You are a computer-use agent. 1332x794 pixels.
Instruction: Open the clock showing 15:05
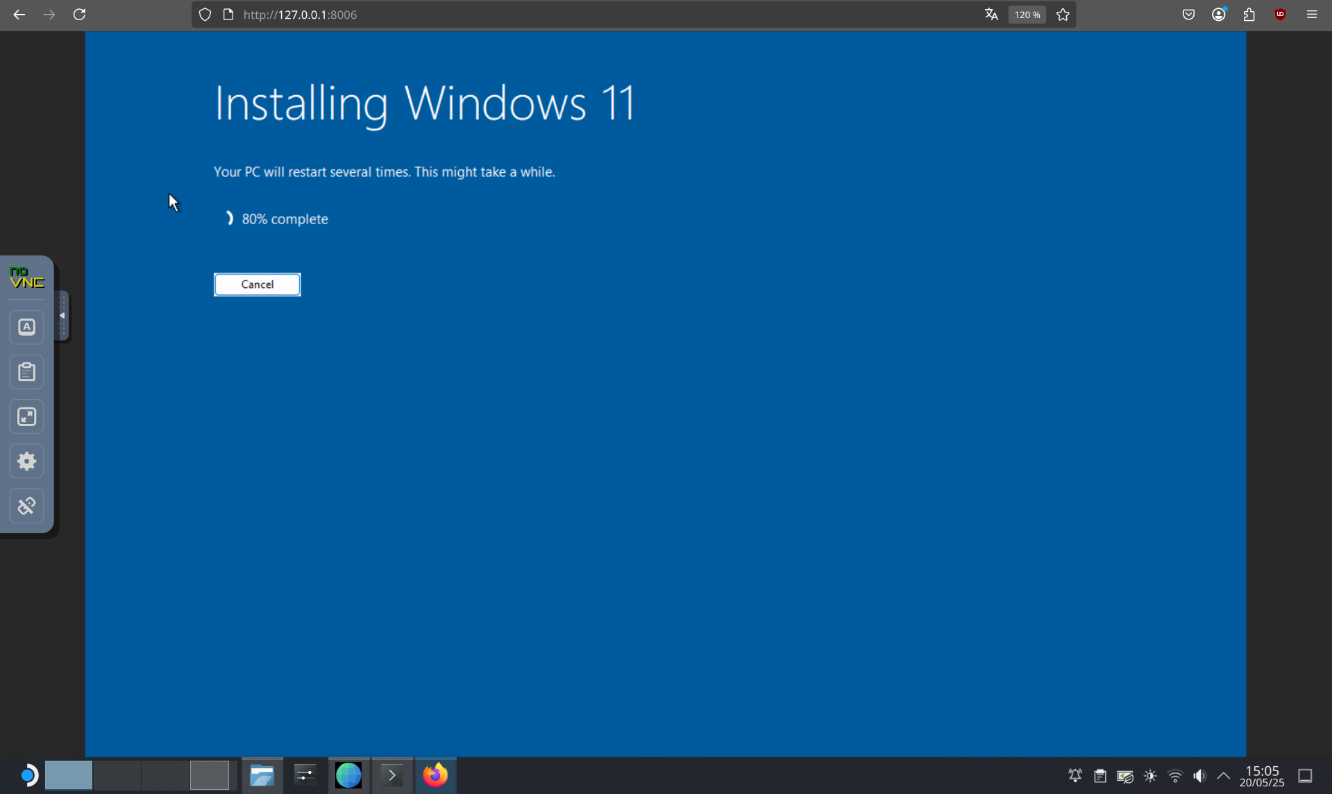(1262, 776)
